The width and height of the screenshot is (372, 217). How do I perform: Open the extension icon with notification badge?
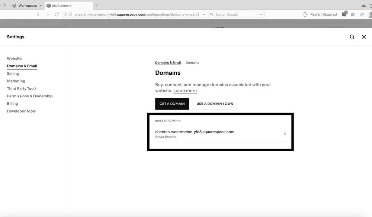coord(344,14)
